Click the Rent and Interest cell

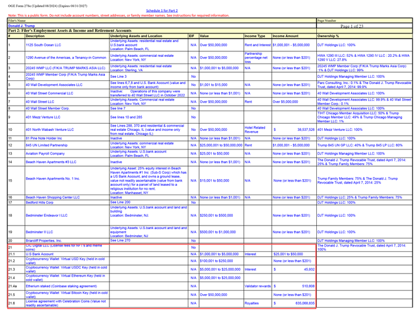tap(258, 45)
